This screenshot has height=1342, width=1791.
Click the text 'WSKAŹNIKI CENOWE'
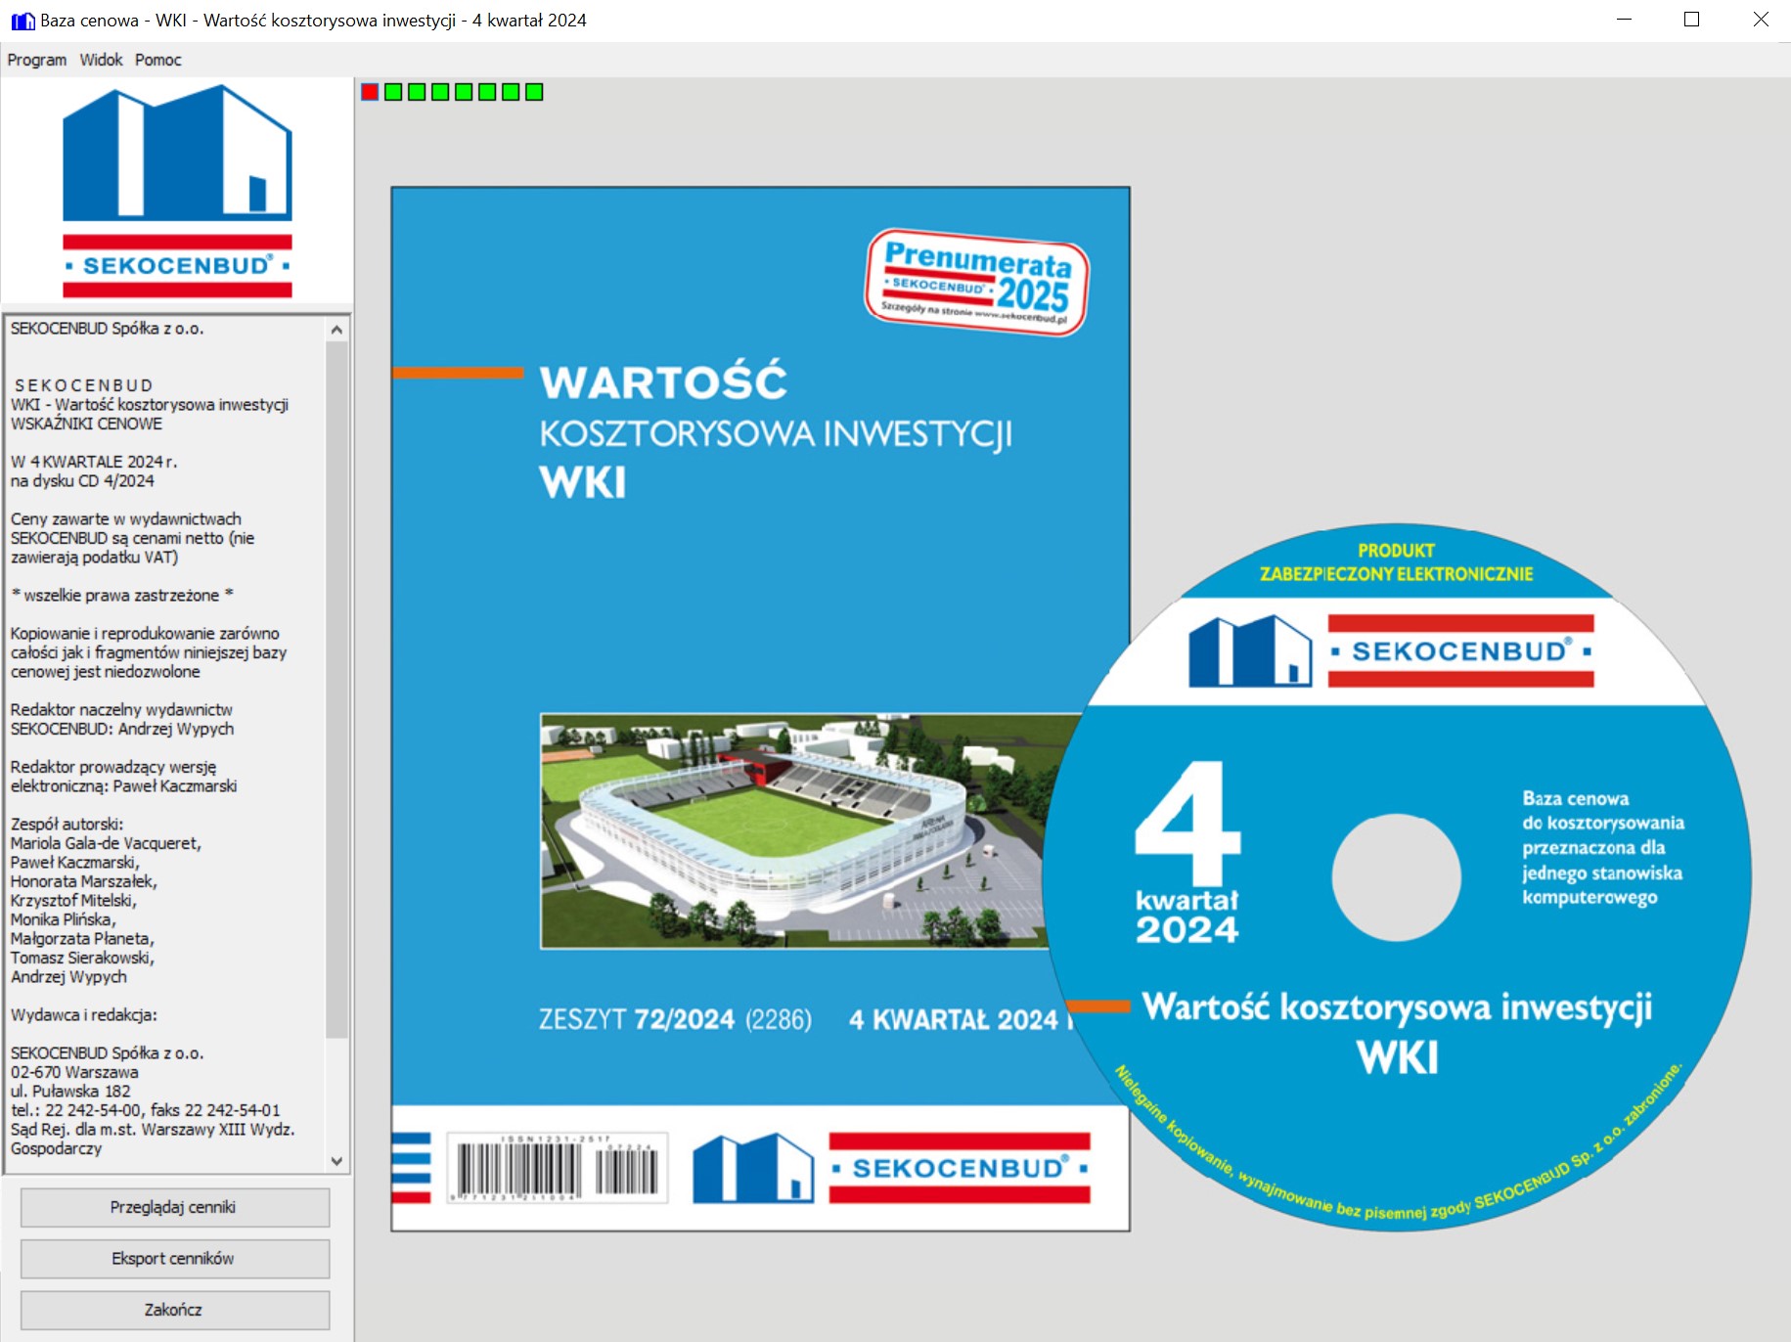pos(86,424)
